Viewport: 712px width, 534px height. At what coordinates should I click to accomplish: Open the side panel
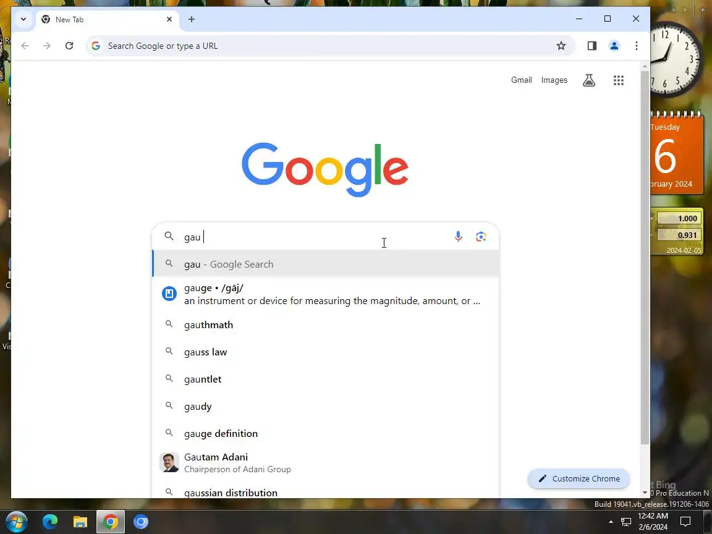click(591, 45)
